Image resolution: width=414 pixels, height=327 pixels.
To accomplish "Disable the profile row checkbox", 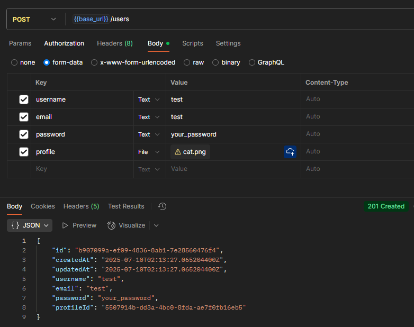I will tap(23, 152).
